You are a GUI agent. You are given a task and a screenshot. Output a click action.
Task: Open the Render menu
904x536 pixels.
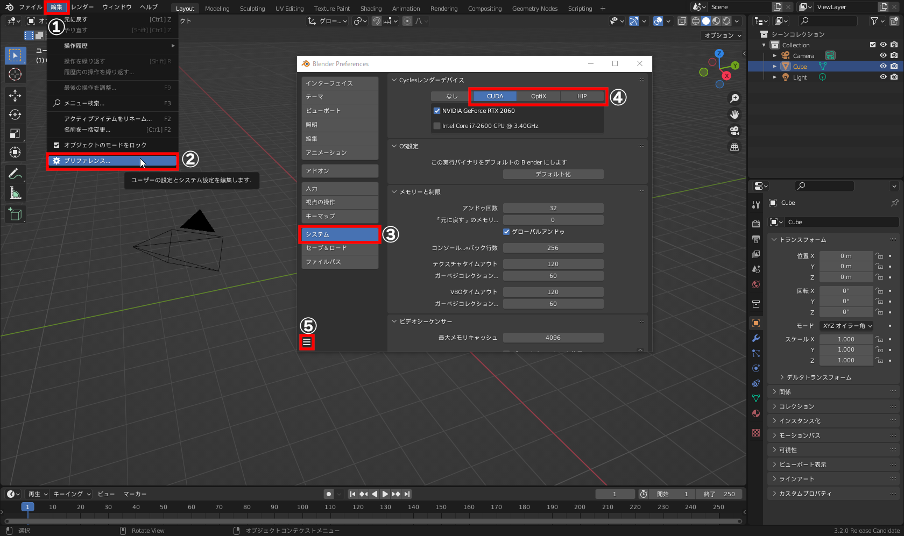(82, 7)
